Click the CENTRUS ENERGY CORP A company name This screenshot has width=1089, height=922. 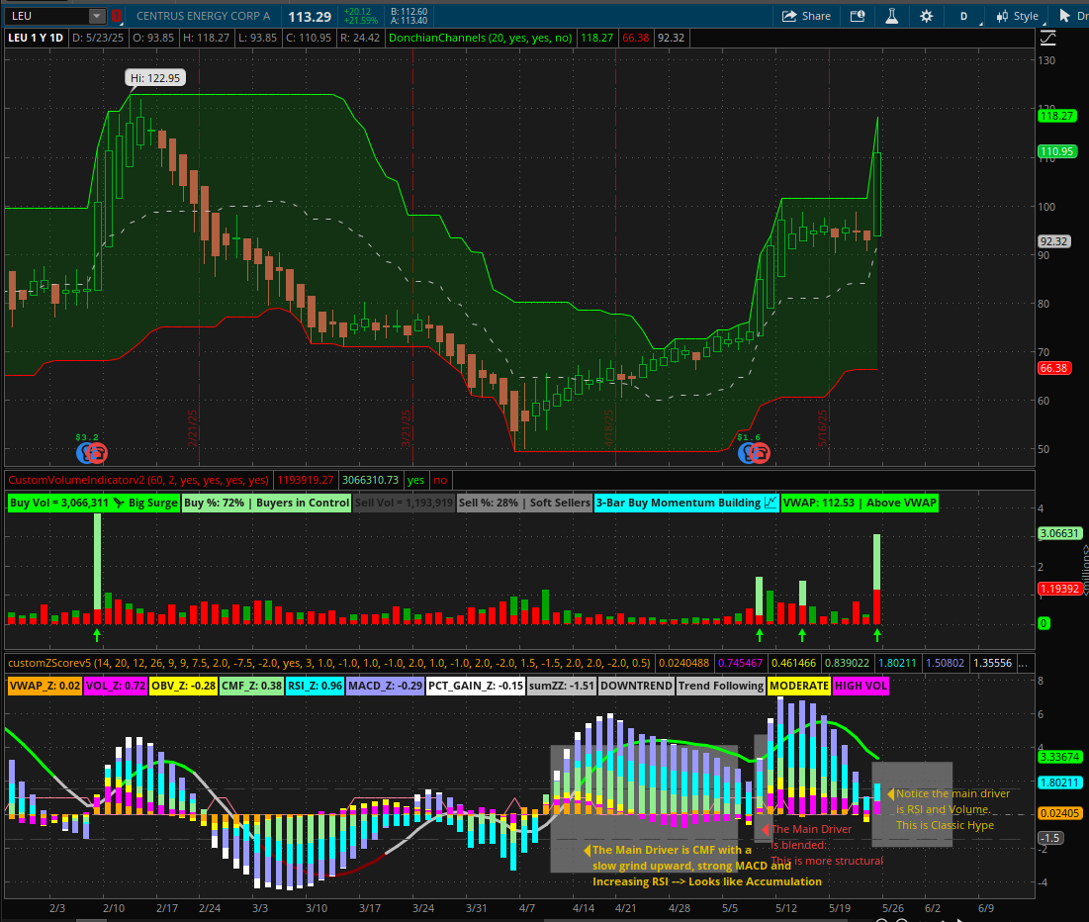(x=203, y=15)
